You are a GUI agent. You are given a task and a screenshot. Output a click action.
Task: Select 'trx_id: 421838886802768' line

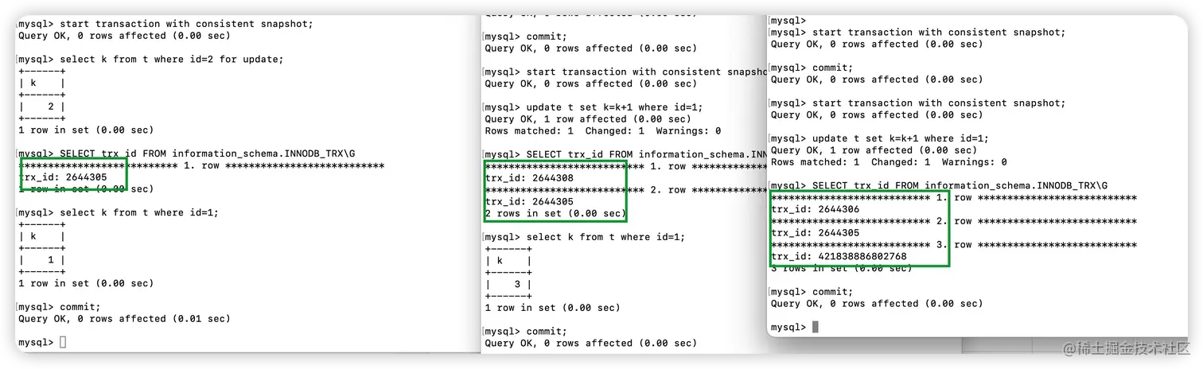coord(839,256)
